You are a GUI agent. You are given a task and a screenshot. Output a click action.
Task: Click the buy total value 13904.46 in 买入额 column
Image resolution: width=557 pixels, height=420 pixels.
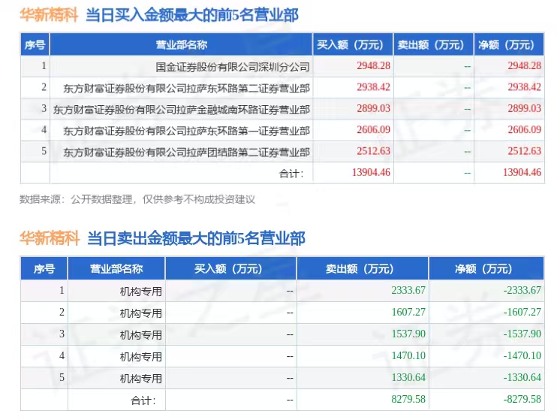pyautogui.click(x=371, y=173)
